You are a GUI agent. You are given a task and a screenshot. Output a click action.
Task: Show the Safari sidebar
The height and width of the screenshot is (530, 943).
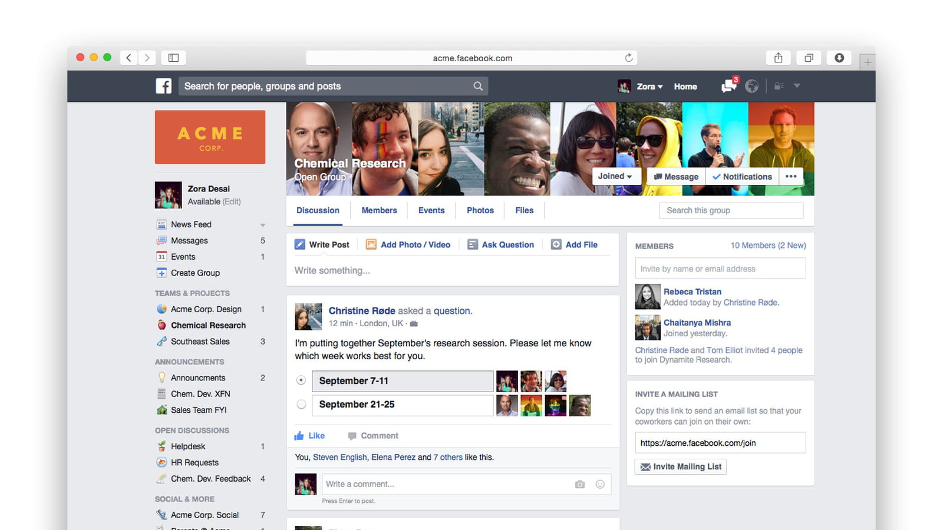[x=173, y=58]
